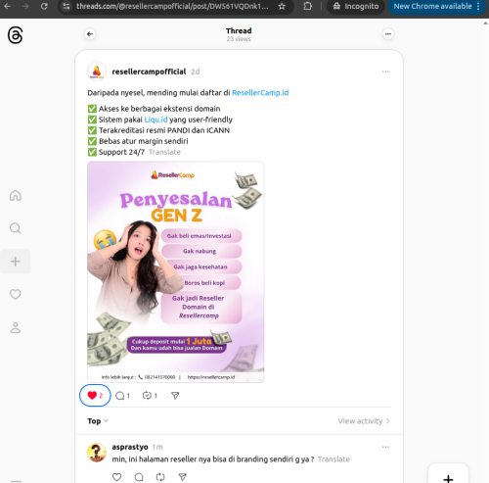Open resellercampofficial profile avatar

[x=97, y=72]
